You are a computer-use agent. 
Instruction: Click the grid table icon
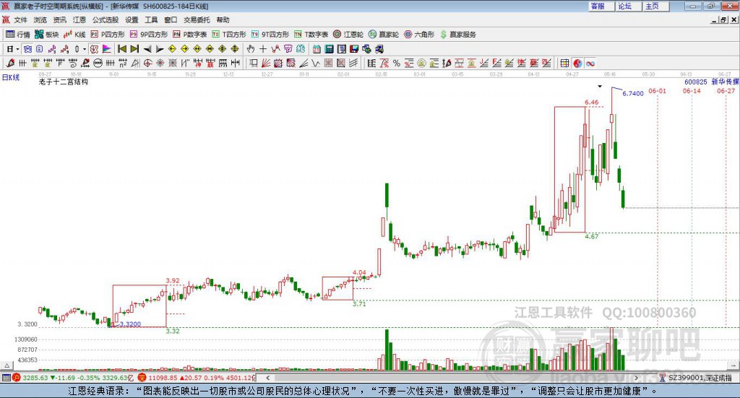pos(564,63)
